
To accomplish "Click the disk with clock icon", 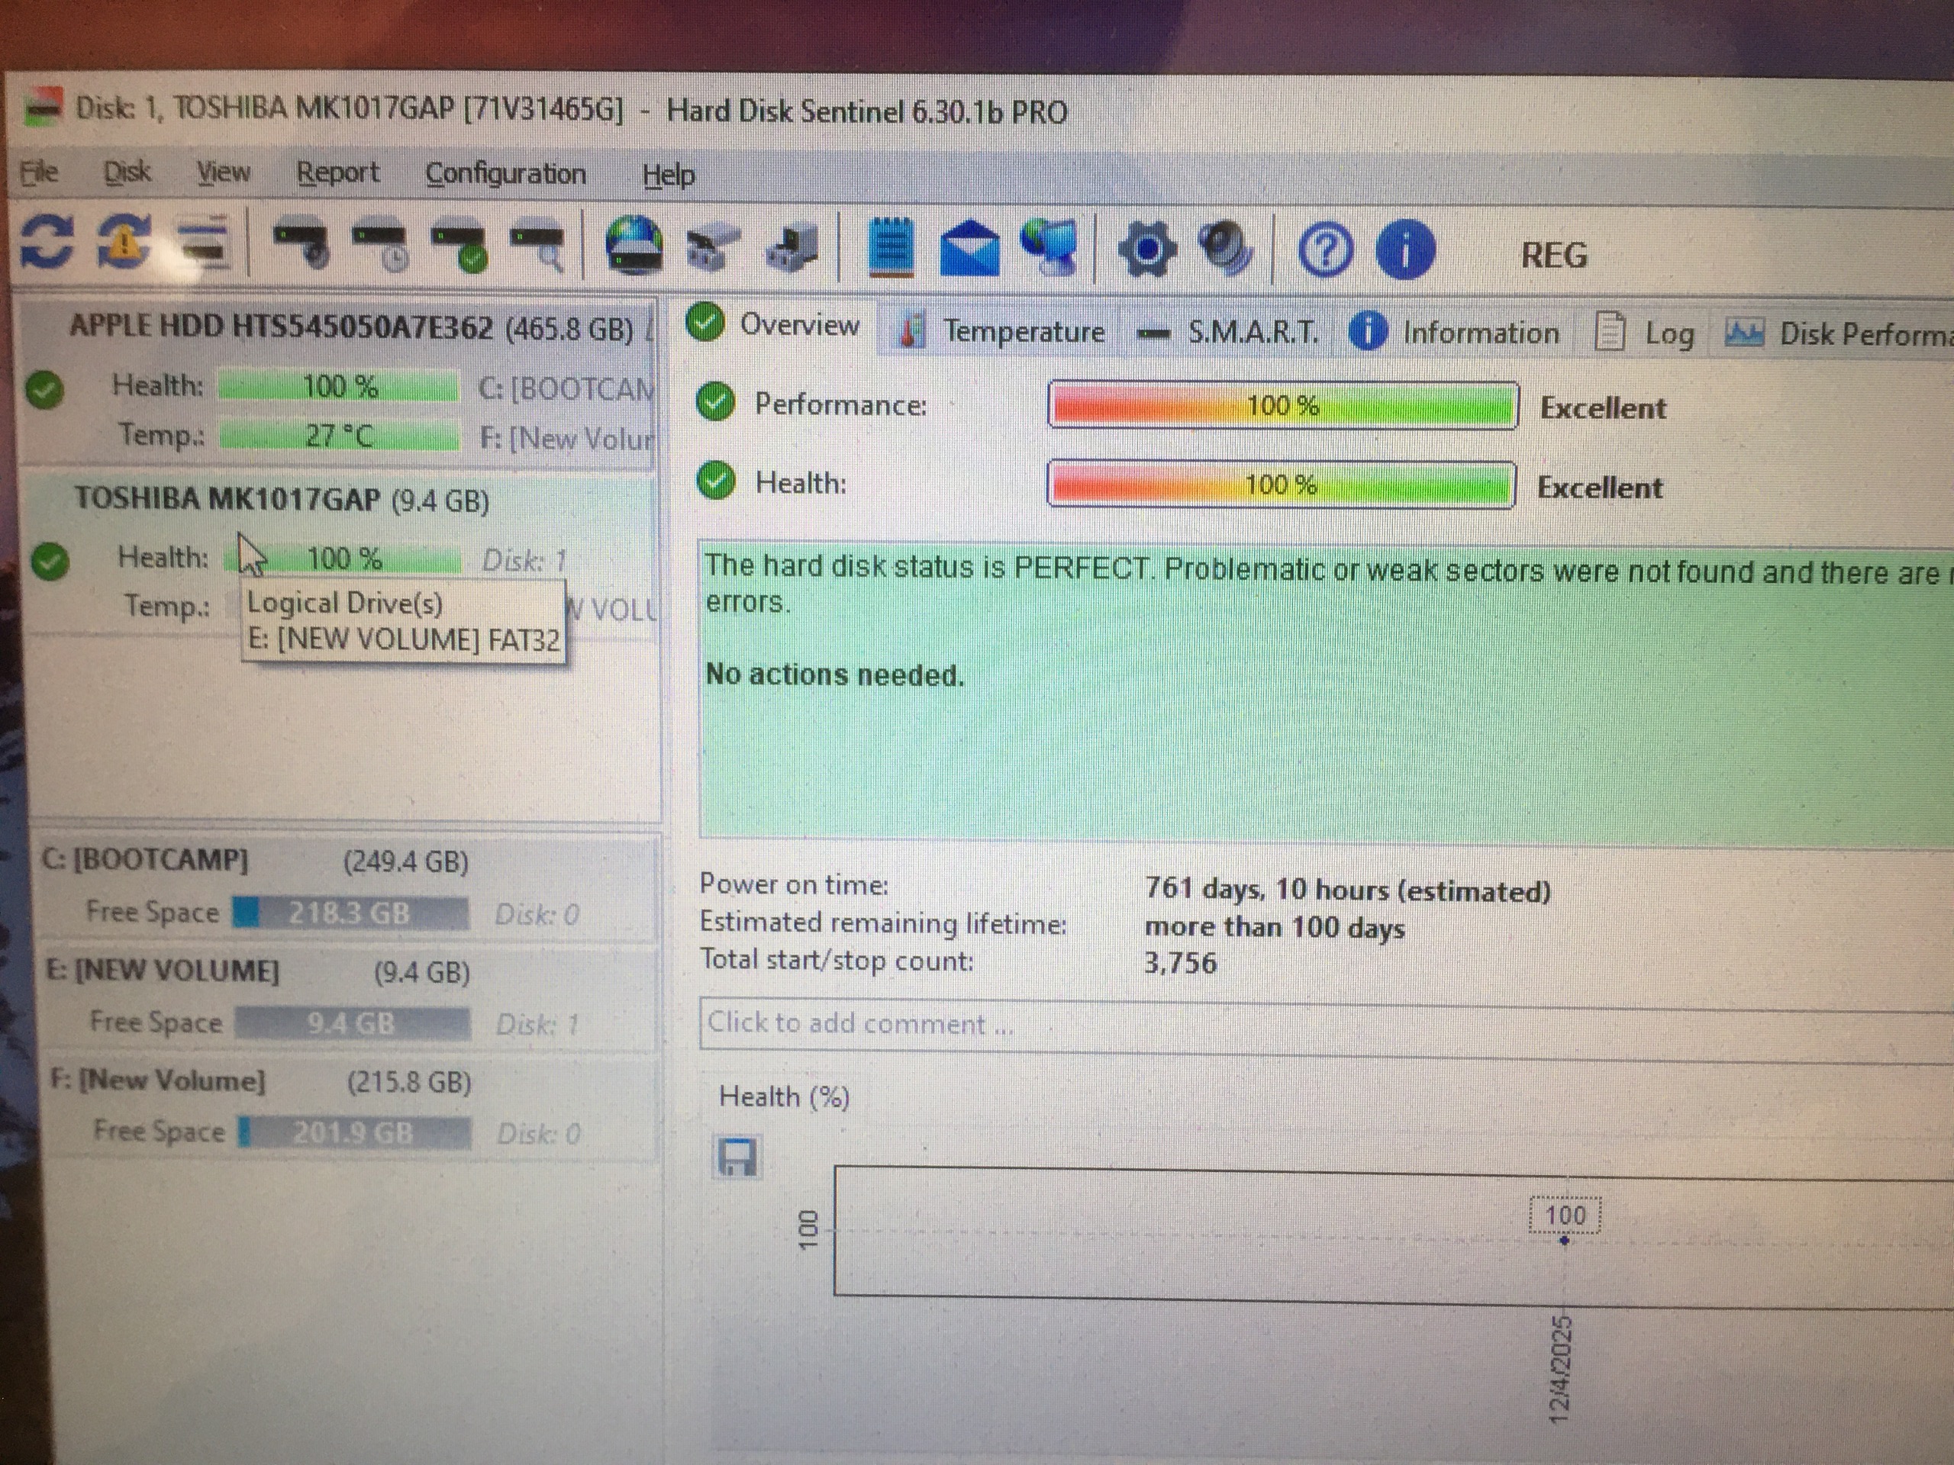I will (380, 245).
